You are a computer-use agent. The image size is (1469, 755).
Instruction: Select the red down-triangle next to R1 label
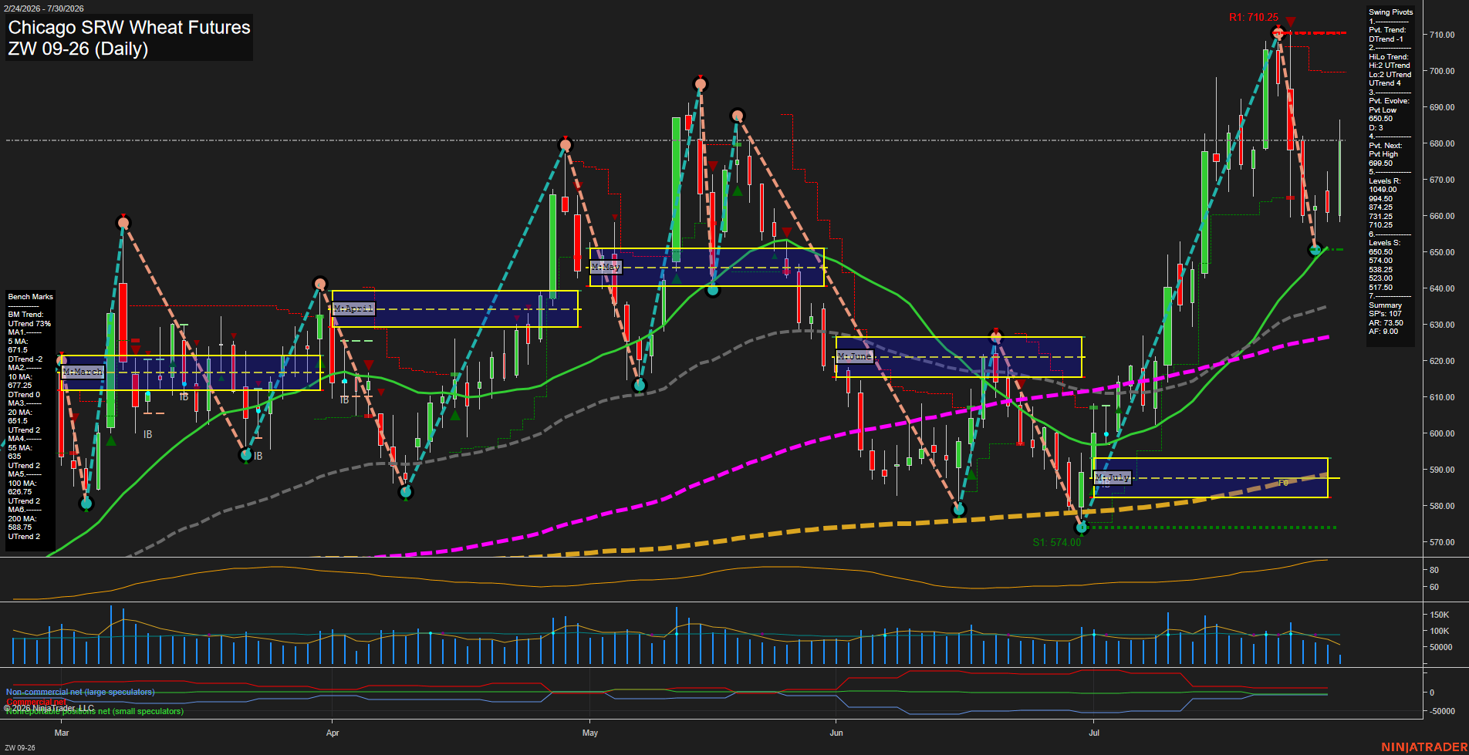point(1291,22)
